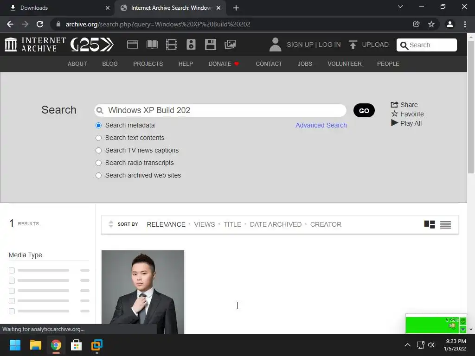Sort results by RELEVANCE
The image size is (475, 356).
[x=166, y=224]
